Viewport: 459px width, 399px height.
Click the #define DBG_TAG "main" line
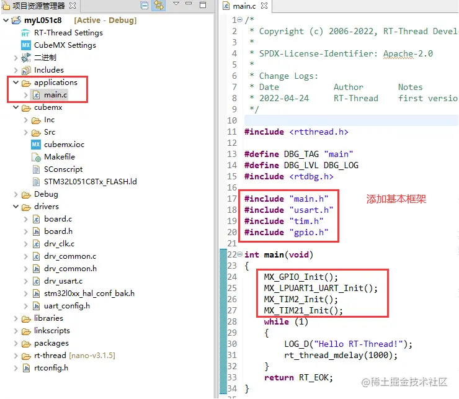click(x=298, y=154)
